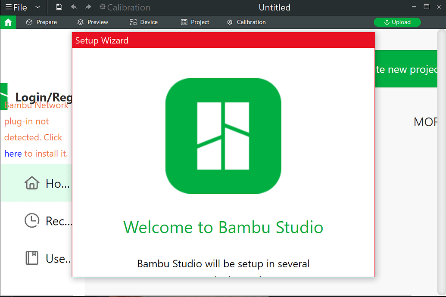The width and height of the screenshot is (446, 297).
Task: Click the Welcome to Bambu Studio heading
Action: [x=223, y=227]
